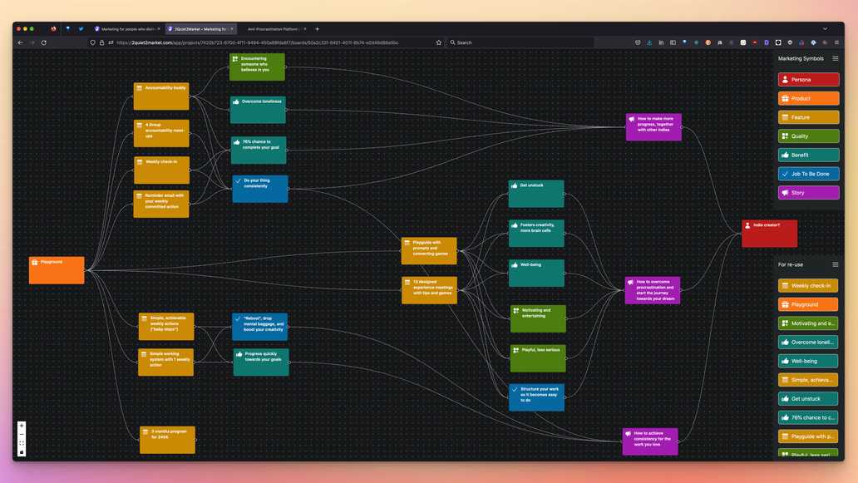Switch to the Marketing for people browser tab
This screenshot has width=858, height=483.
(x=128, y=29)
